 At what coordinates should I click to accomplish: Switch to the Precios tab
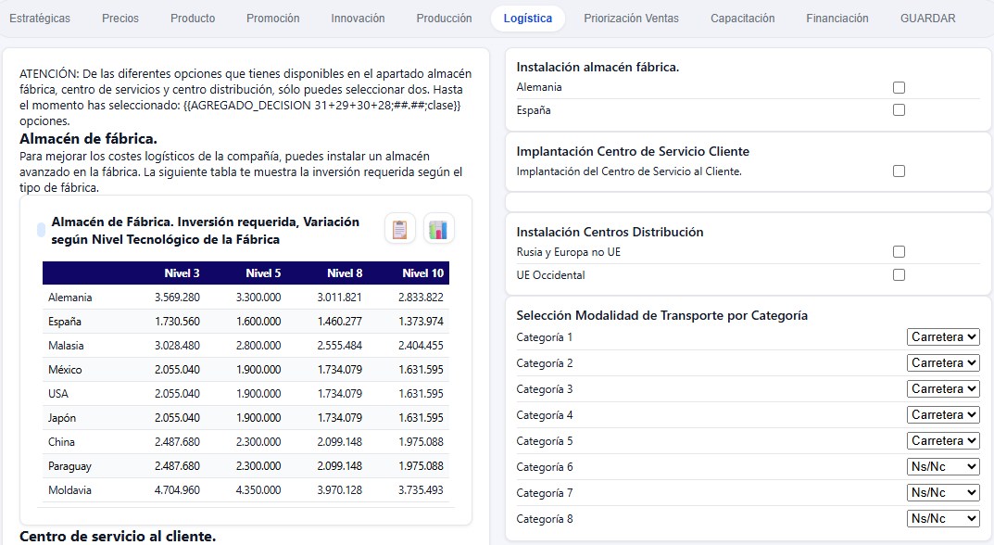click(x=120, y=19)
